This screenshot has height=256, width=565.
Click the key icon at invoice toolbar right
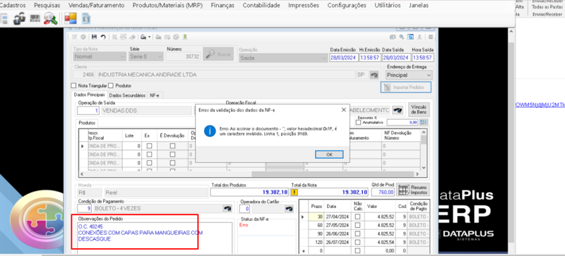tap(401, 37)
